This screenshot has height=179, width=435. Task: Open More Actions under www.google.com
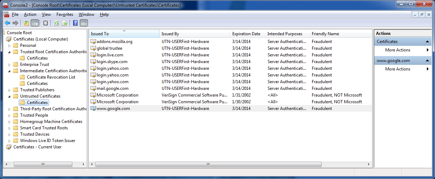(398, 69)
